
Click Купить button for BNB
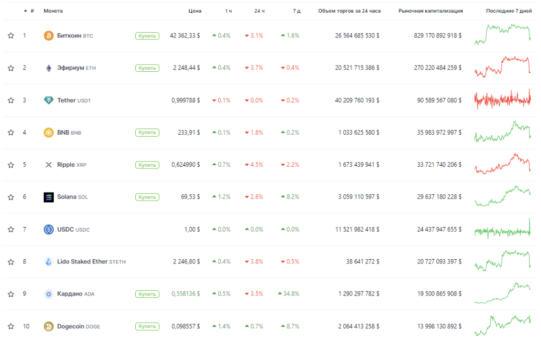coord(147,132)
